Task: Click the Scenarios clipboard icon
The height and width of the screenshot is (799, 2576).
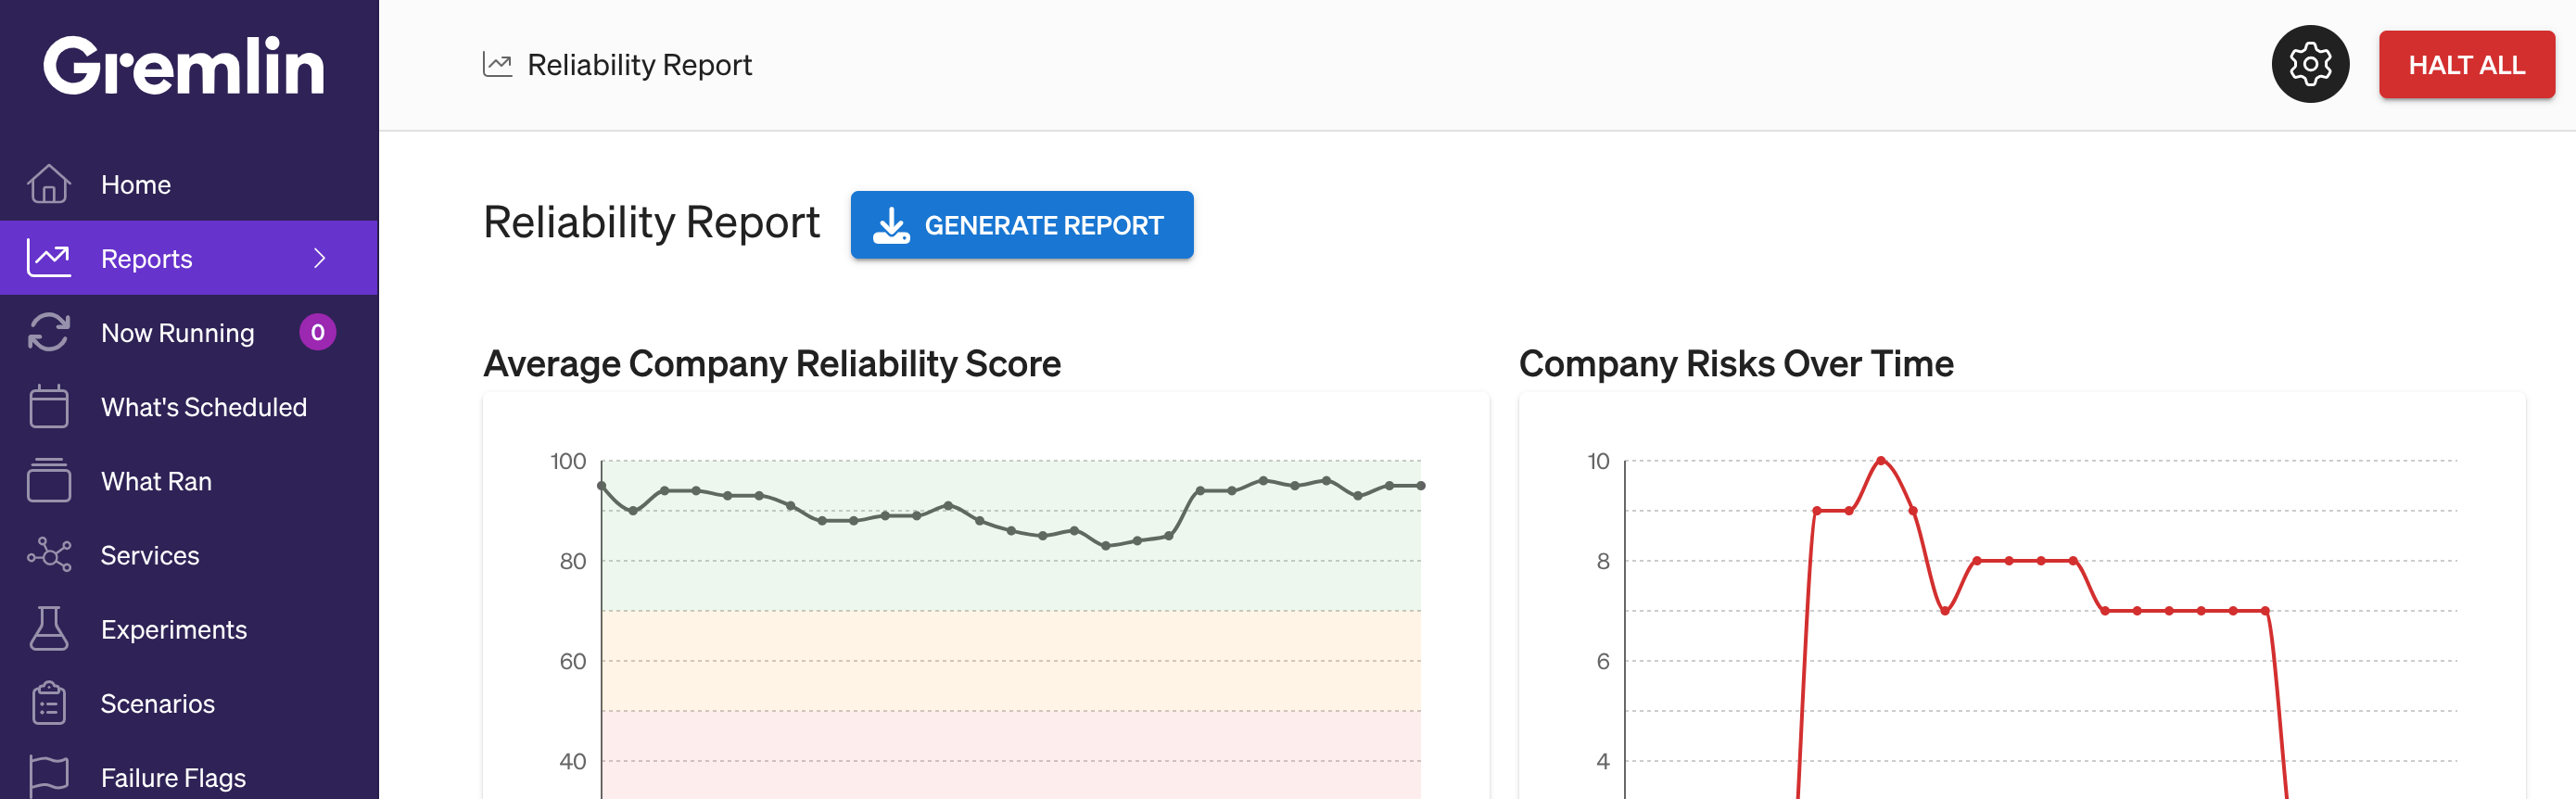Action: click(49, 703)
